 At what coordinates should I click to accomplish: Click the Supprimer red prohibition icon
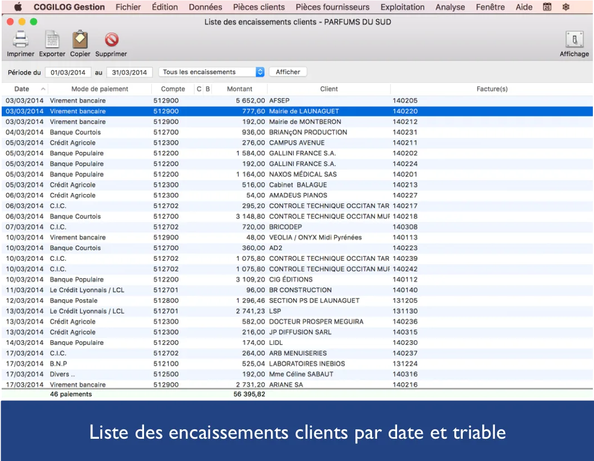tap(111, 39)
